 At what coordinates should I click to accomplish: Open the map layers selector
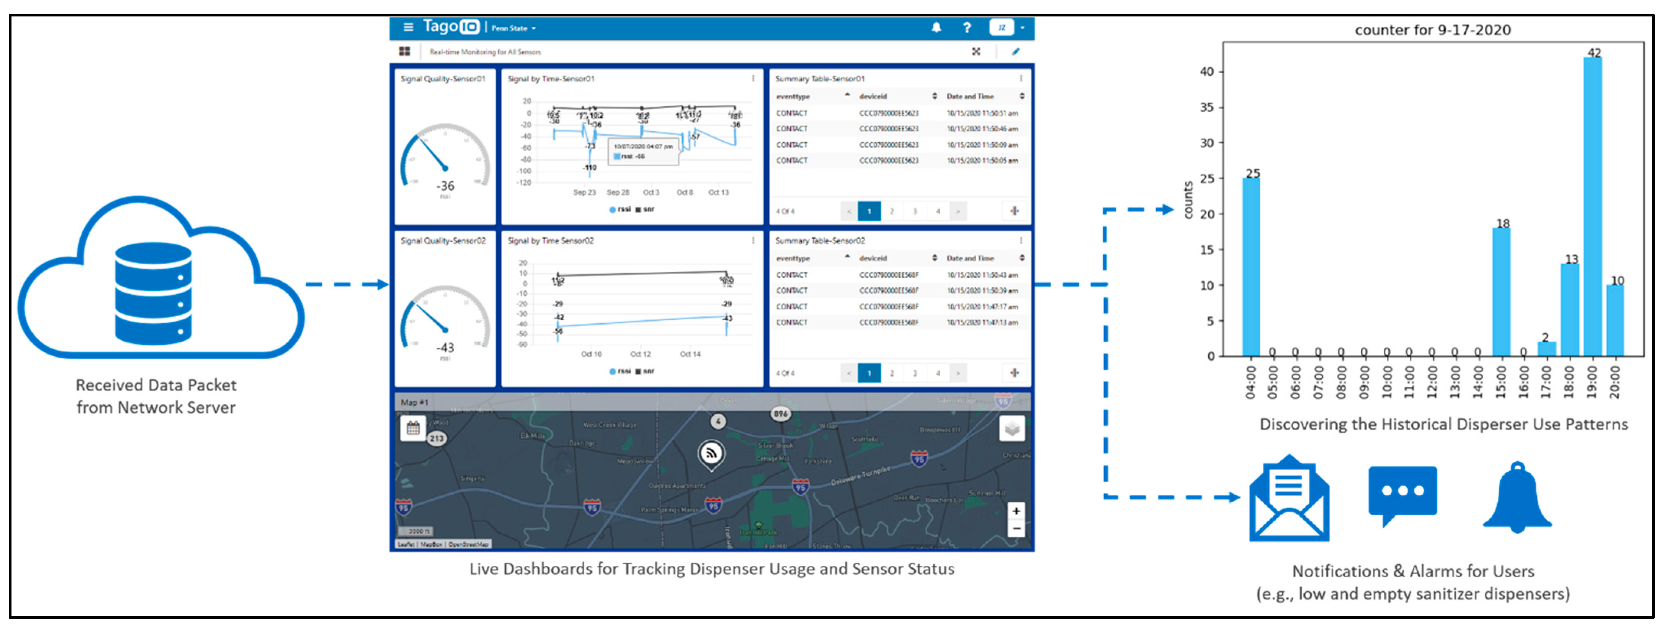tap(1012, 428)
